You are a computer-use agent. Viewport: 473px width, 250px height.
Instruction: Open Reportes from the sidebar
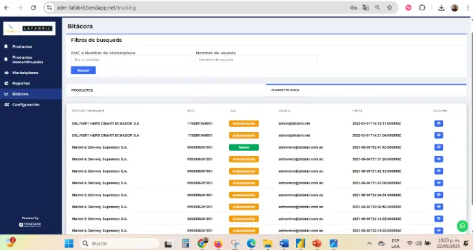pyautogui.click(x=21, y=84)
